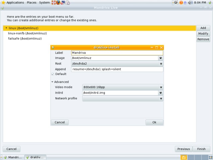Click the Initrd field with /boot/initrd.img
The height and width of the screenshot is (160, 213).
click(120, 93)
